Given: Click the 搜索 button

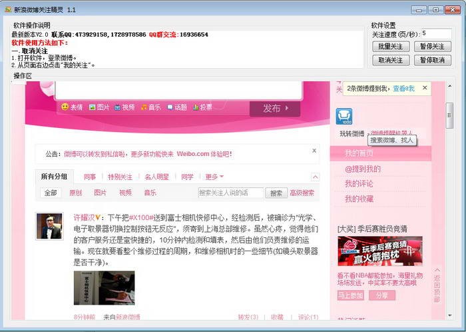Looking at the screenshot, I should pos(276,193).
